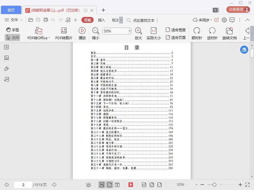Enable single page view
Image resolution: width=254 pixels, height=190 pixels.
(110, 185)
